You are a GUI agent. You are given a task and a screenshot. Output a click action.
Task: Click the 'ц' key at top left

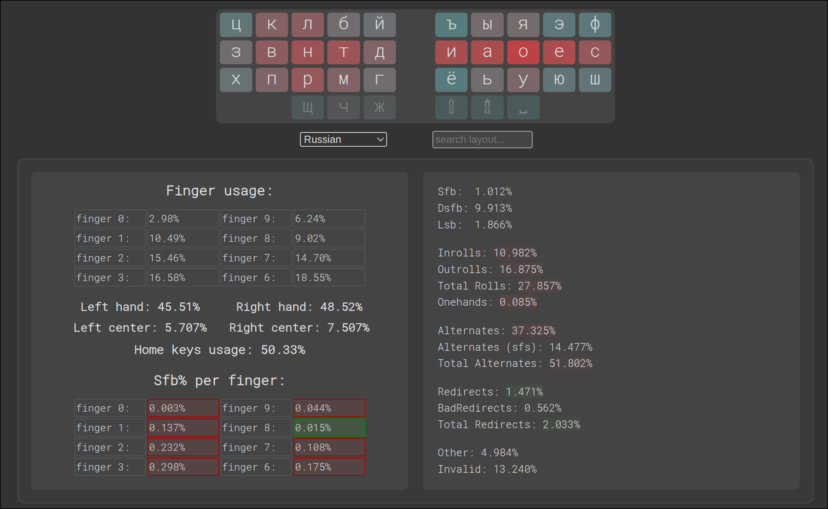pyautogui.click(x=236, y=25)
